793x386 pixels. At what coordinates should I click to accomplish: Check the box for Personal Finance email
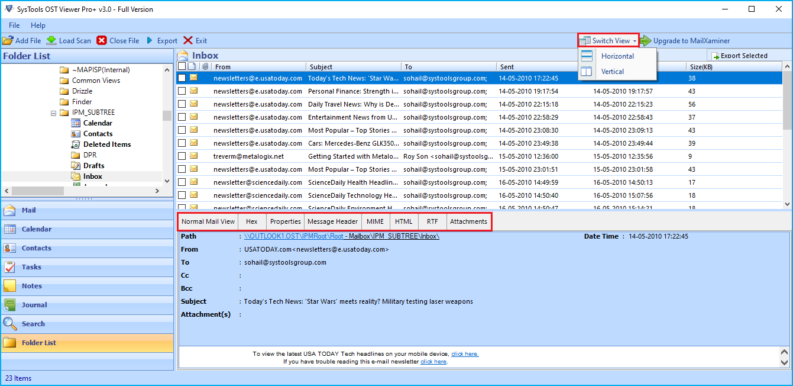pos(182,91)
